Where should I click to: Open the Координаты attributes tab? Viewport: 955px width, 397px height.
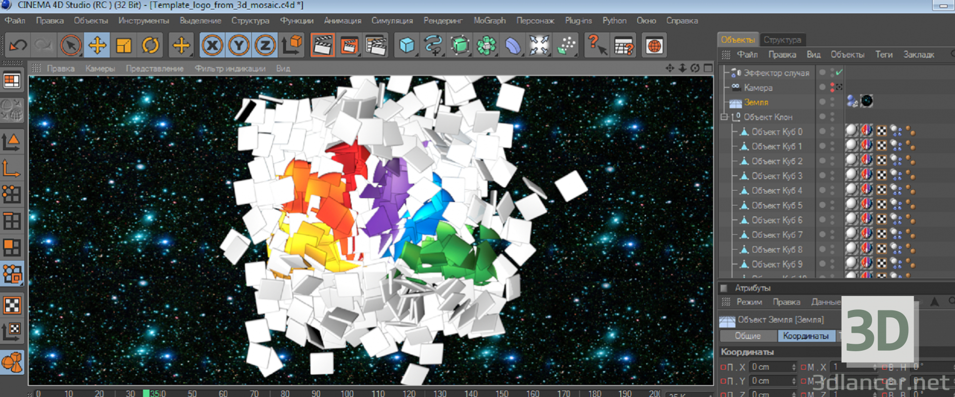tap(806, 336)
